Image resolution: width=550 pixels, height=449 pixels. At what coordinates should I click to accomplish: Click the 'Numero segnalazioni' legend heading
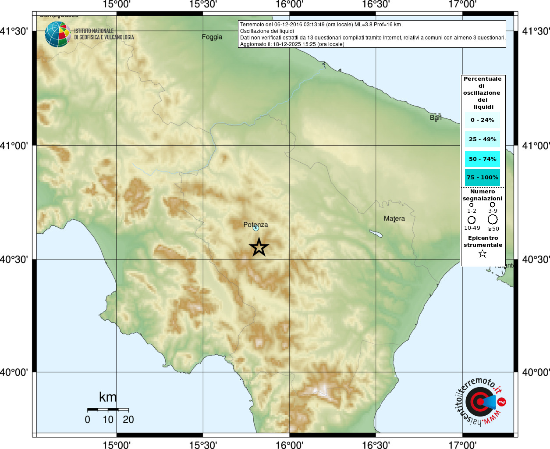tap(483, 195)
